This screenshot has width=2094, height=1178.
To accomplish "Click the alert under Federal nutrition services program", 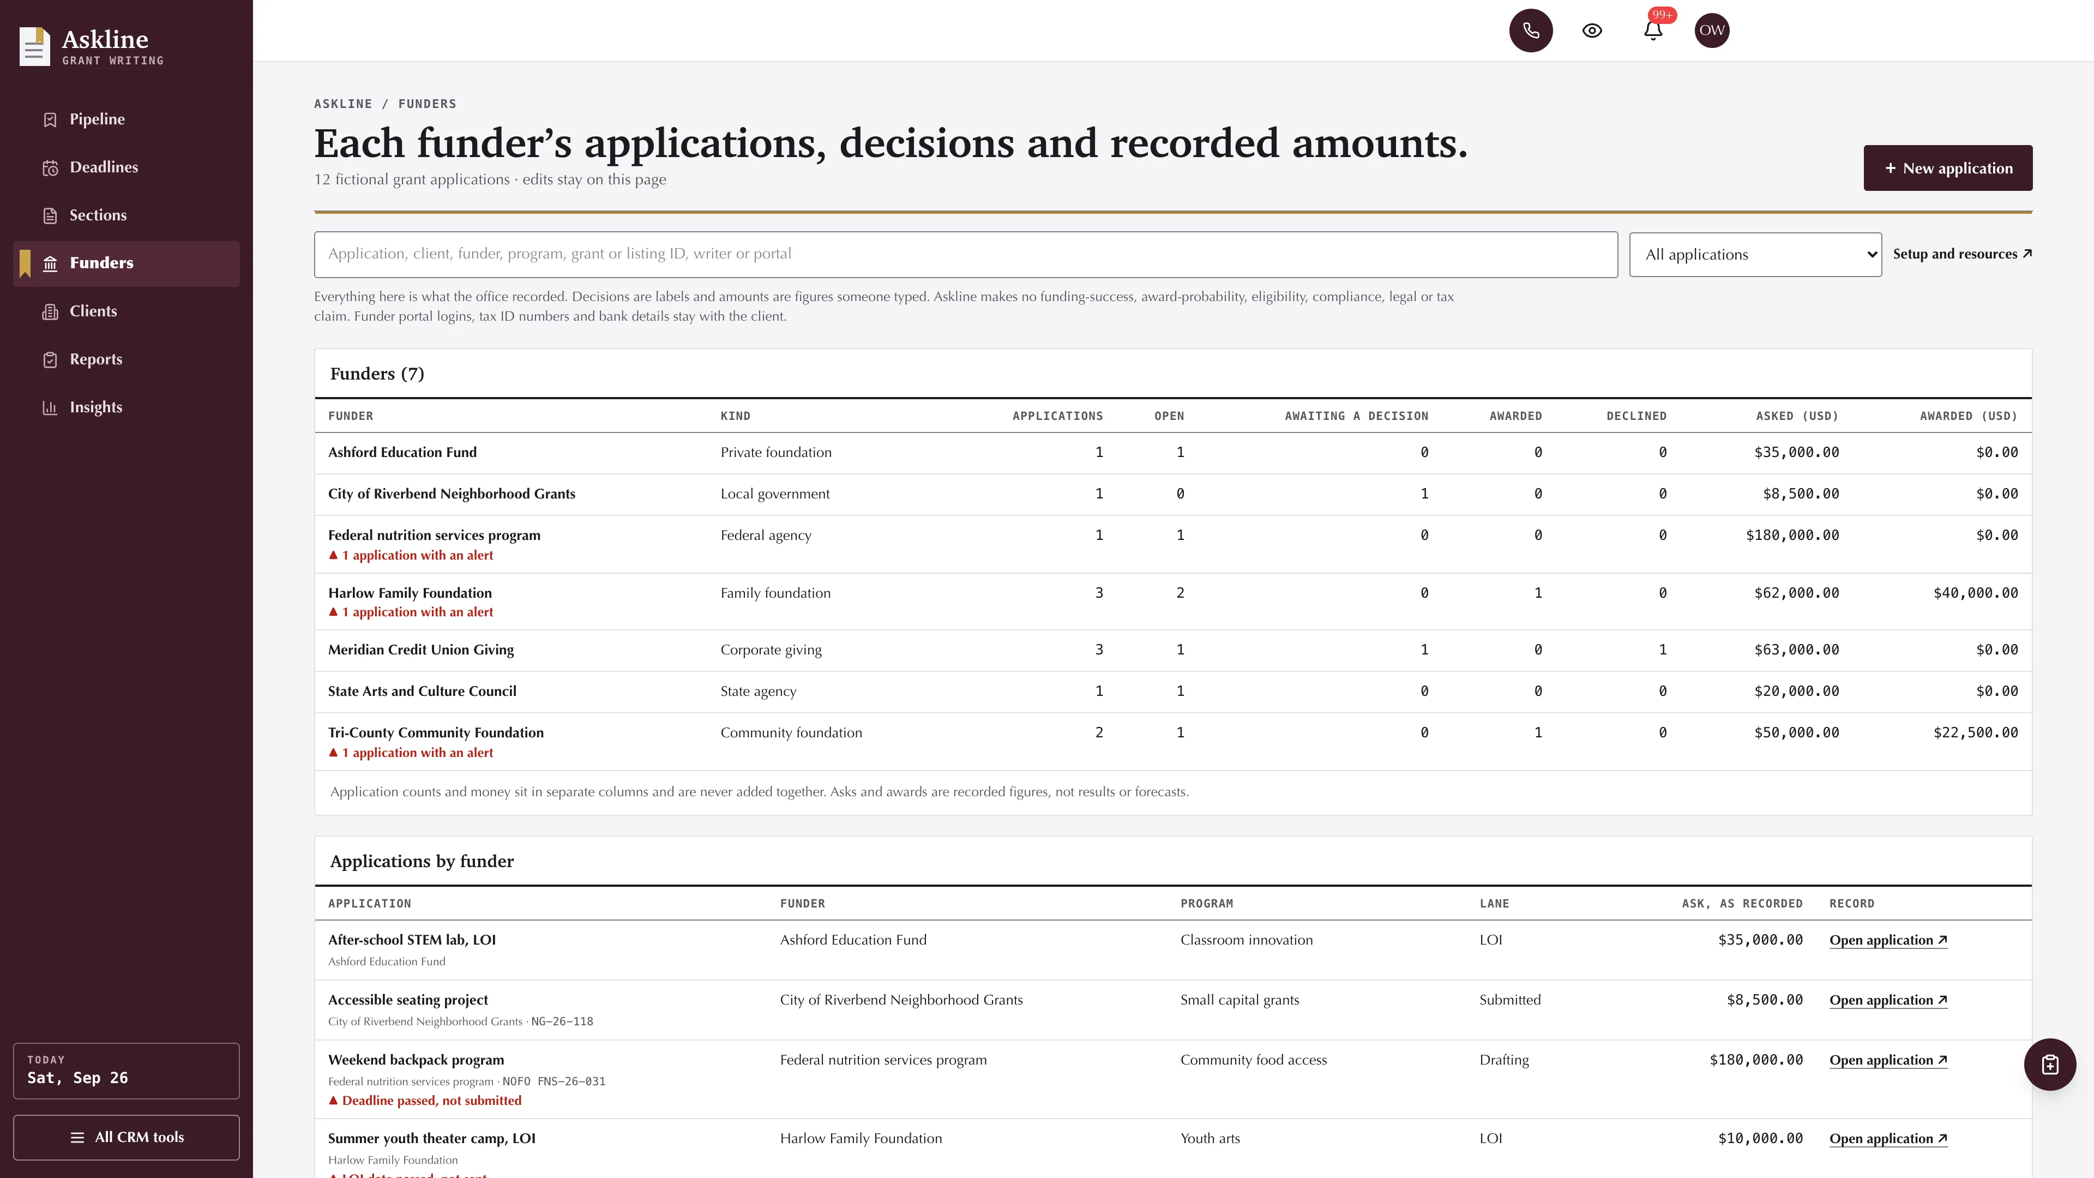I will 411,555.
